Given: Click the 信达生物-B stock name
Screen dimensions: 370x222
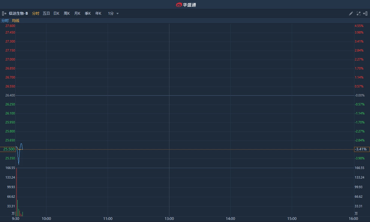Looking at the screenshot, I should (18, 13).
